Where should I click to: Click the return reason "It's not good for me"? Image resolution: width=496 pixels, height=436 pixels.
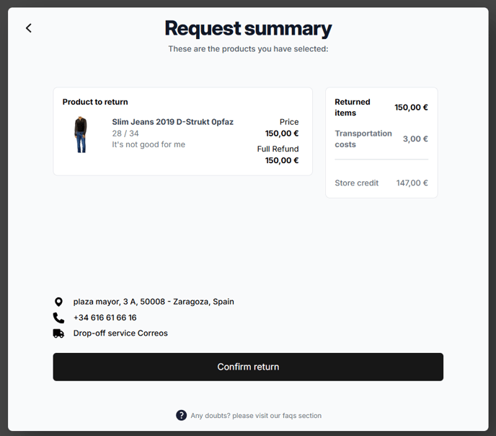[149, 144]
